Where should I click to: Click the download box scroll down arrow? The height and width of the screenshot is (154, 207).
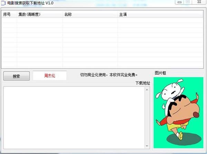pos(147,146)
